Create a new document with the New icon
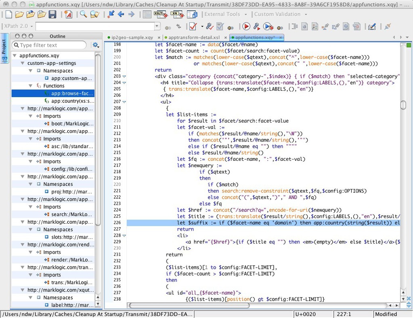The height and width of the screenshot is (318, 413). point(8,14)
